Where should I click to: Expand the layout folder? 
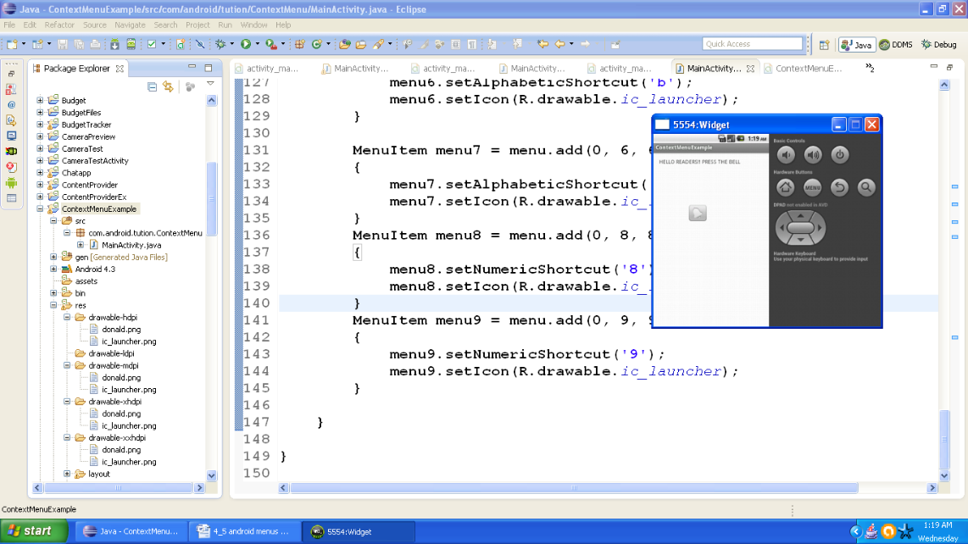pyautogui.click(x=67, y=475)
